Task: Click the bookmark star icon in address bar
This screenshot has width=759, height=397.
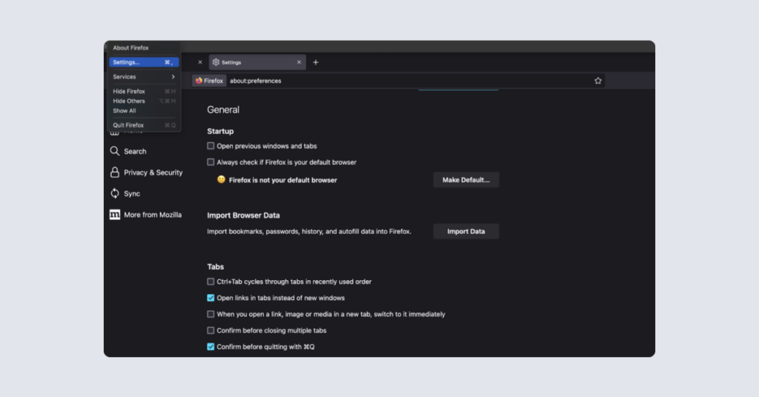Action: click(x=598, y=81)
